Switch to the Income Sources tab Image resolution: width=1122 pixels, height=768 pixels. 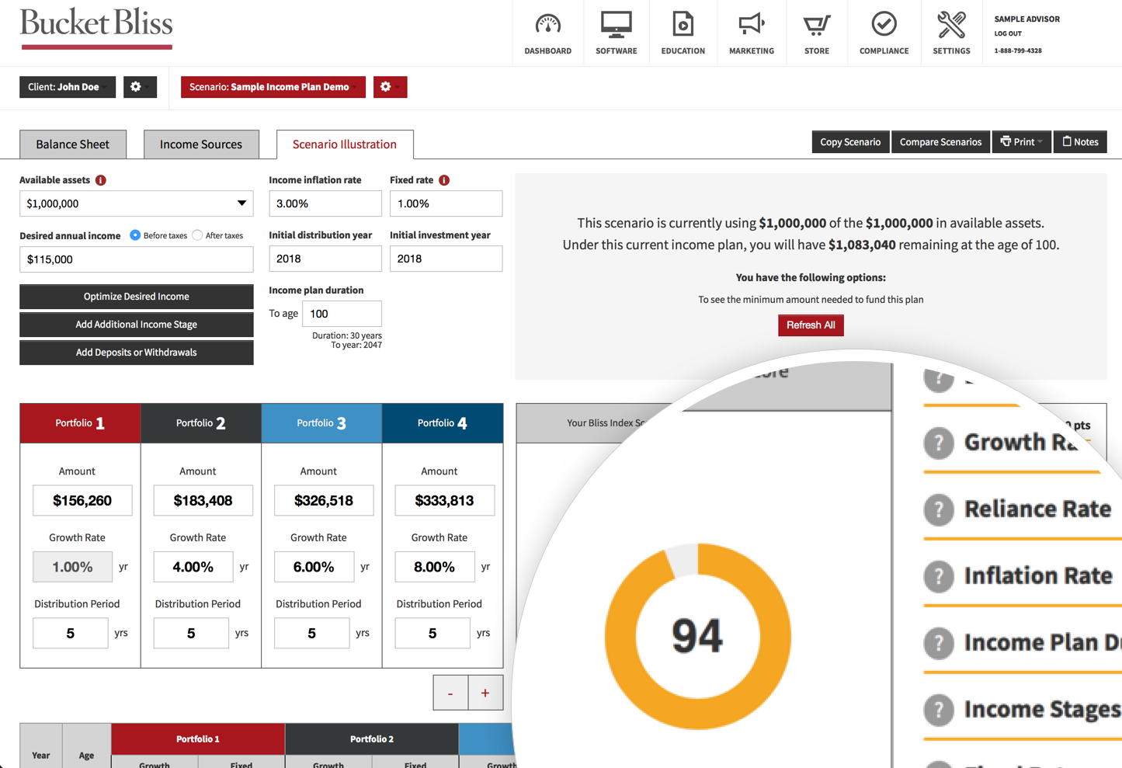(200, 144)
